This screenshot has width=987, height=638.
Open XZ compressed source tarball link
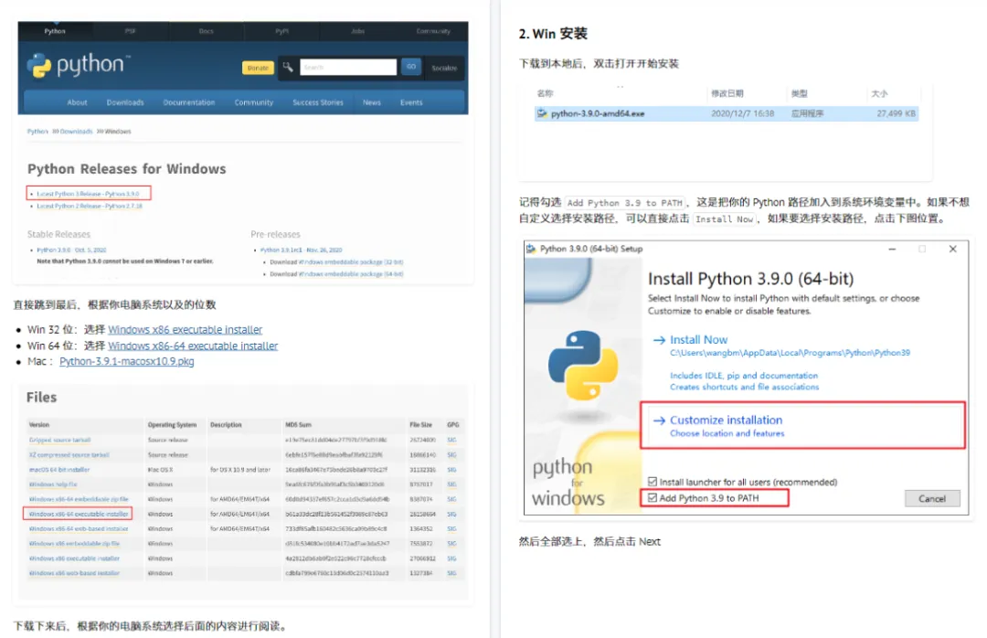tap(69, 454)
